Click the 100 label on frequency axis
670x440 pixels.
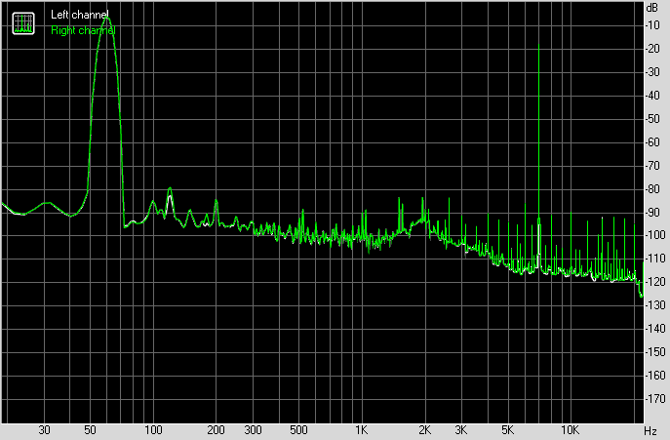pos(153,429)
